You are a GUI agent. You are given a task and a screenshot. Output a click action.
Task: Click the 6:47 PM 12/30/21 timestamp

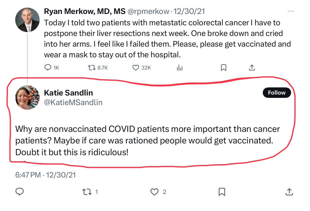click(45, 175)
